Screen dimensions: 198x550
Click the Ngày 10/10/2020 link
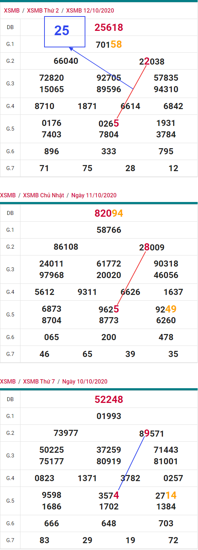(x=85, y=381)
